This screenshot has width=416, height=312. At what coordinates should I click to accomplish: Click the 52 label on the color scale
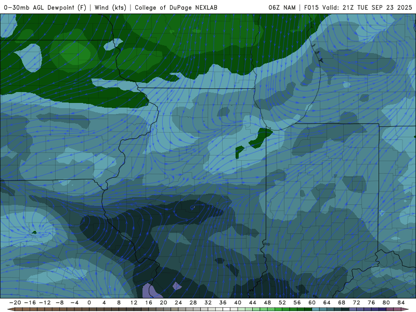point(282,303)
